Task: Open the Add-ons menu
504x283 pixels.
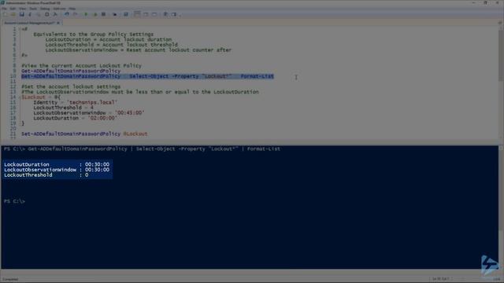Action: 59,9
